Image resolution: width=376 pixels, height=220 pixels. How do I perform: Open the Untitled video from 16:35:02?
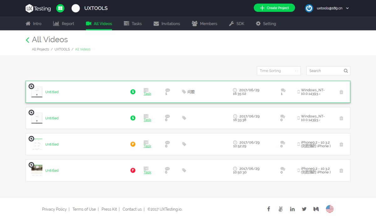tap(52, 92)
